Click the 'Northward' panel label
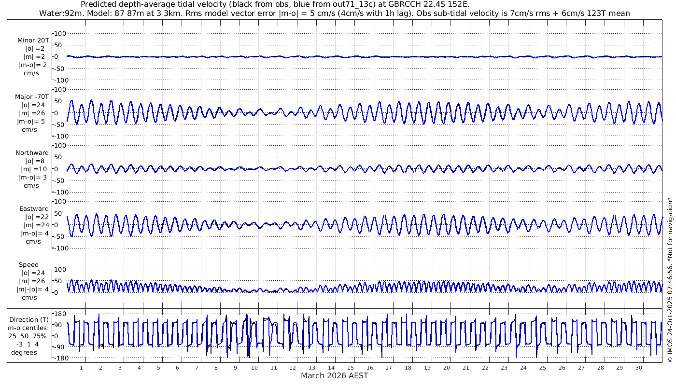 (32, 153)
